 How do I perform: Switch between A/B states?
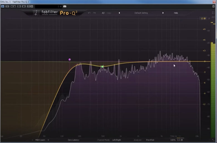point(103,13)
